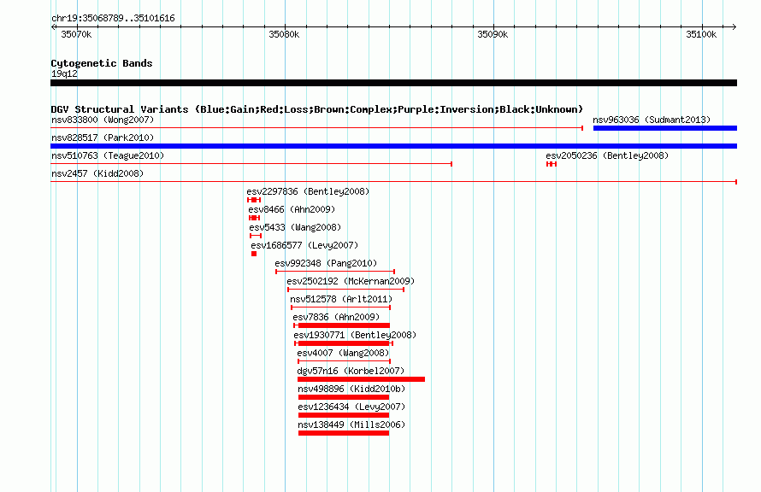761x492 pixels.
Task: Select the esv2297836 red loss glyph
Action: coord(254,200)
